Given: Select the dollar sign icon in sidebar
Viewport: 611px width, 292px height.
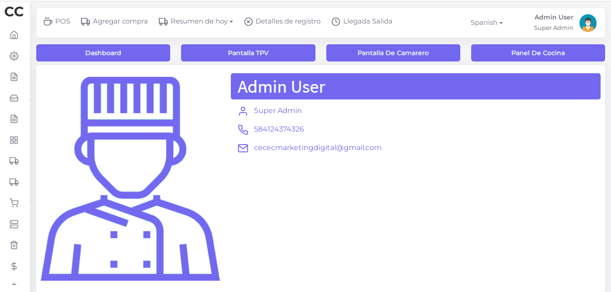Looking at the screenshot, I should (x=14, y=266).
